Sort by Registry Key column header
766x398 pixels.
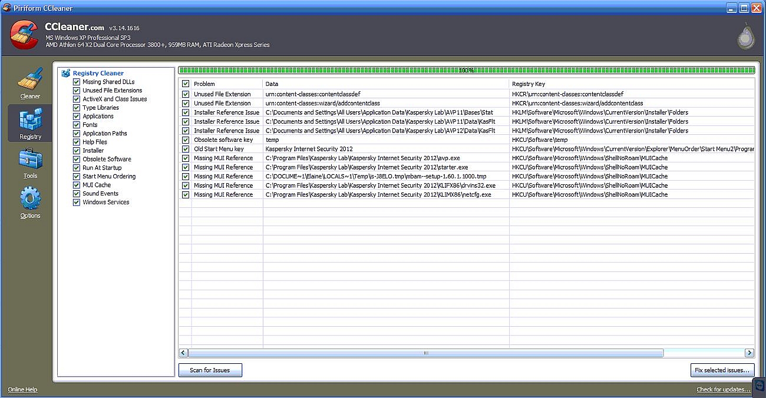pyautogui.click(x=632, y=84)
